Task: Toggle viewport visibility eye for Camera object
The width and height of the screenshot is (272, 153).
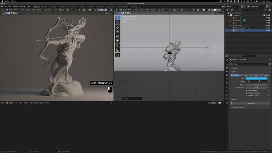Action: pos(266,20)
